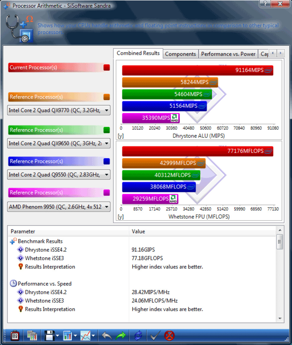292x345 pixels.
Task: Click AMD logo on 29259MFLOPS bar
Action: 173,199
